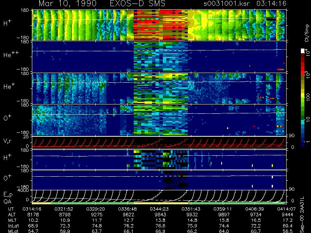The height and width of the screenshot is (233, 311).
Task: Click the He+ panel label
Action: click(9, 86)
